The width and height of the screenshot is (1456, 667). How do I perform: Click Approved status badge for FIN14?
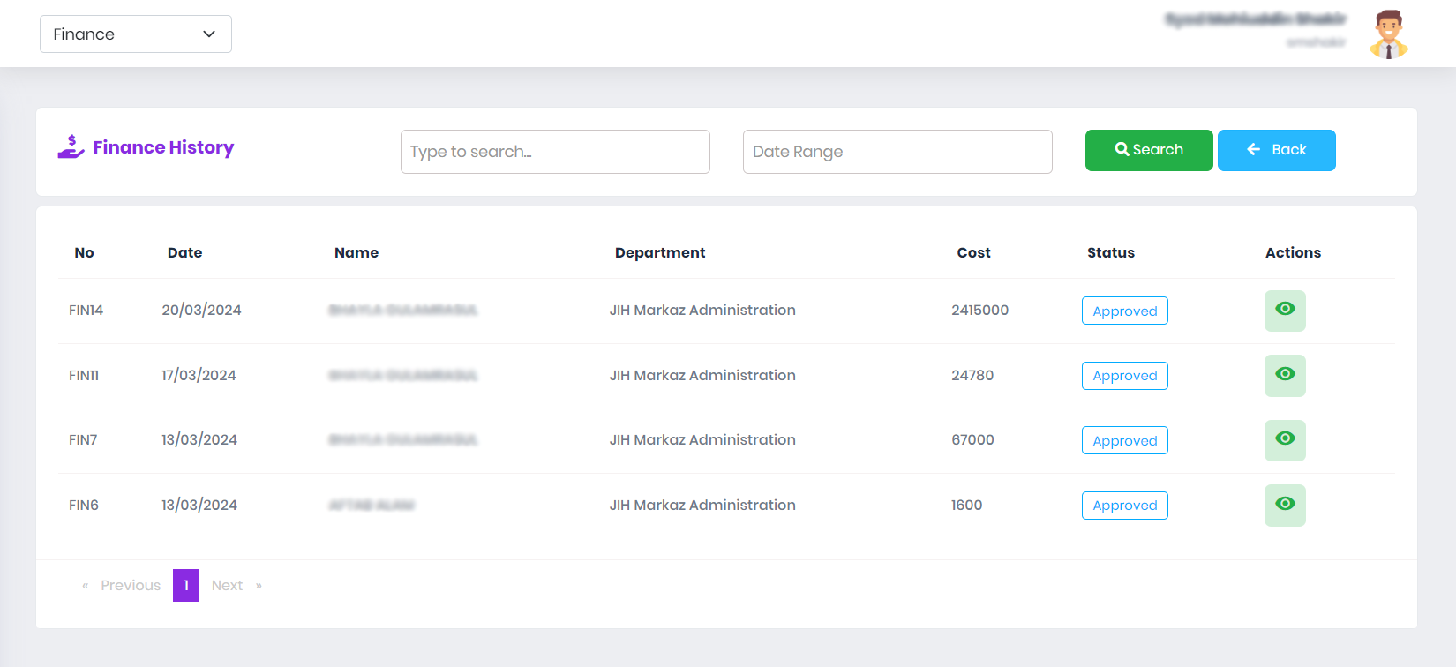click(1125, 311)
